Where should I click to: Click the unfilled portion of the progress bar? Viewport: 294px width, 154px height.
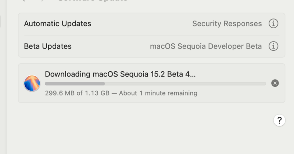(184, 84)
